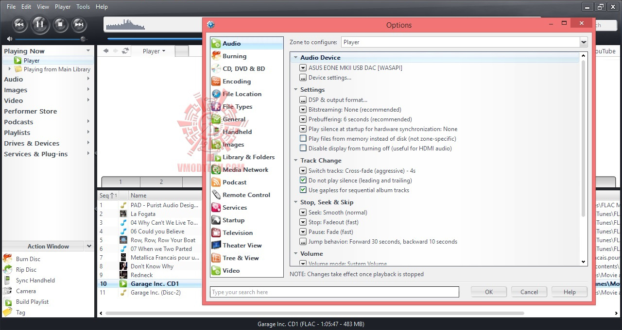This screenshot has height=330, width=622.
Task: Select Podcasts in main tree
Action: pyautogui.click(x=18, y=122)
